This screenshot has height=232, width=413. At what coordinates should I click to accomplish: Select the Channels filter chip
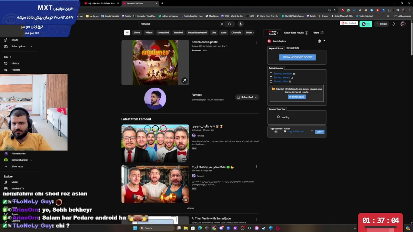(236, 33)
